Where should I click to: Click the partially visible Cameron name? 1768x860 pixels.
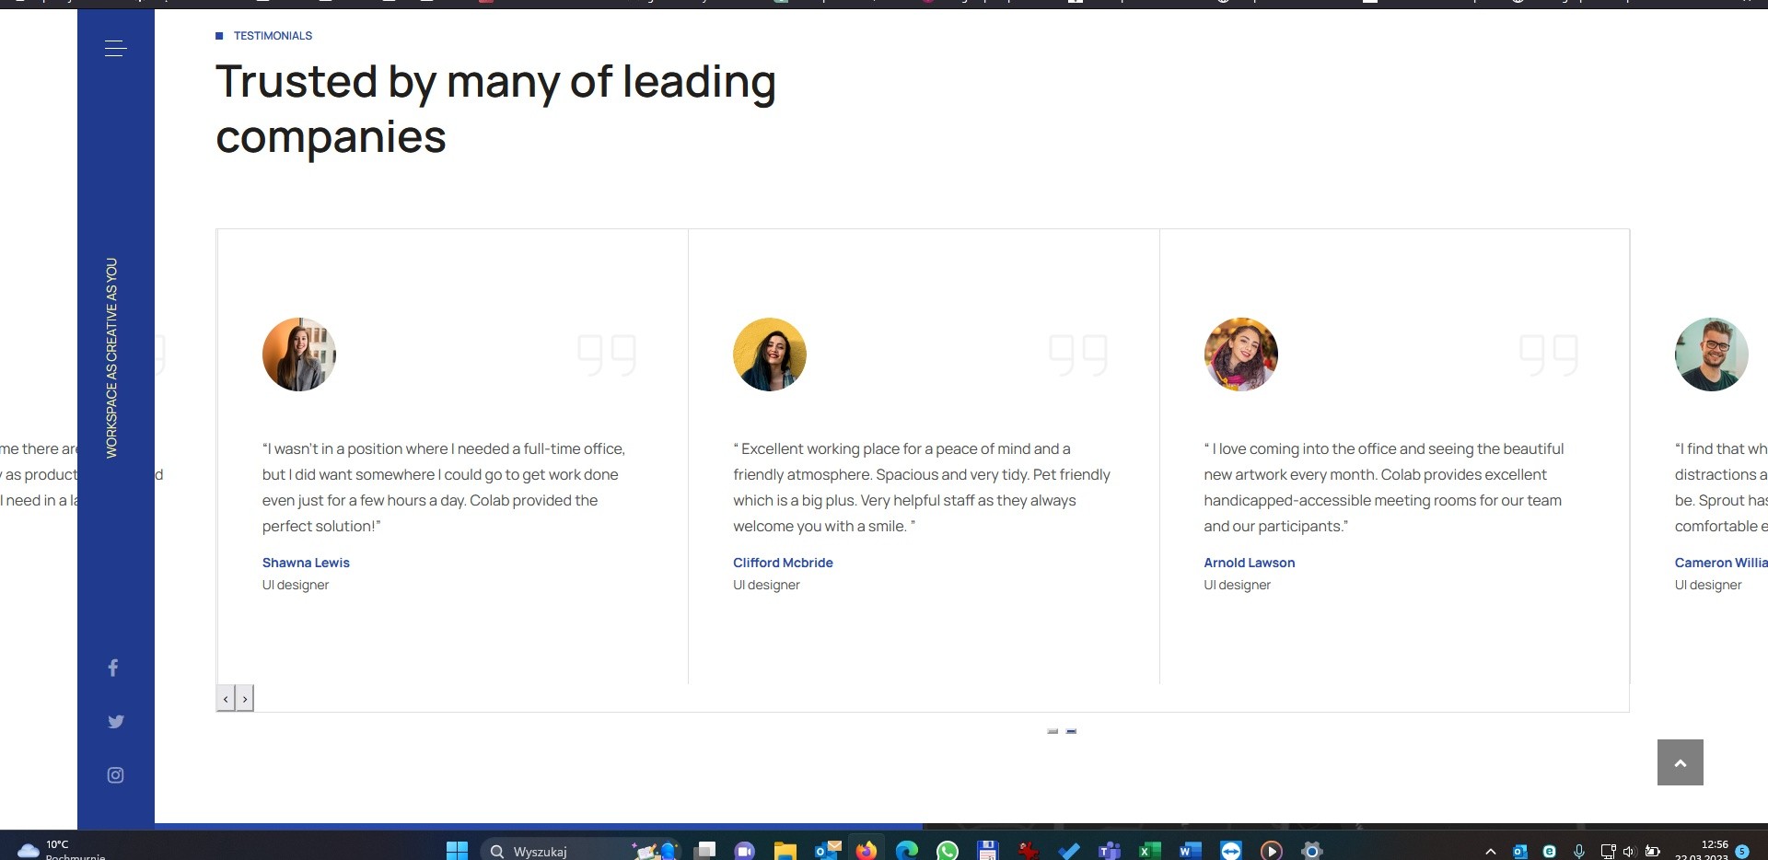[1721, 563]
